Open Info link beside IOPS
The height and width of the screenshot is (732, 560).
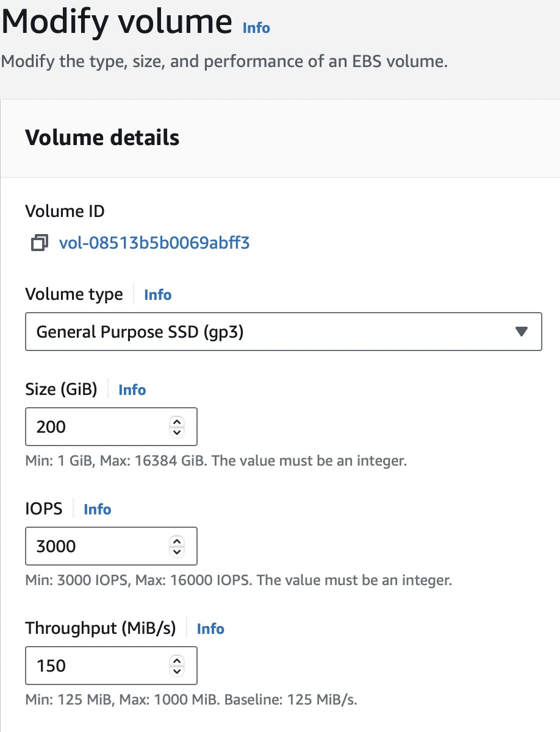tap(97, 510)
